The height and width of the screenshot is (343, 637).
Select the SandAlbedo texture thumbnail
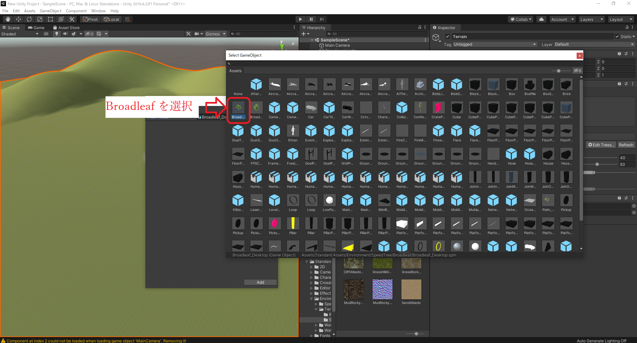pyautogui.click(x=411, y=292)
